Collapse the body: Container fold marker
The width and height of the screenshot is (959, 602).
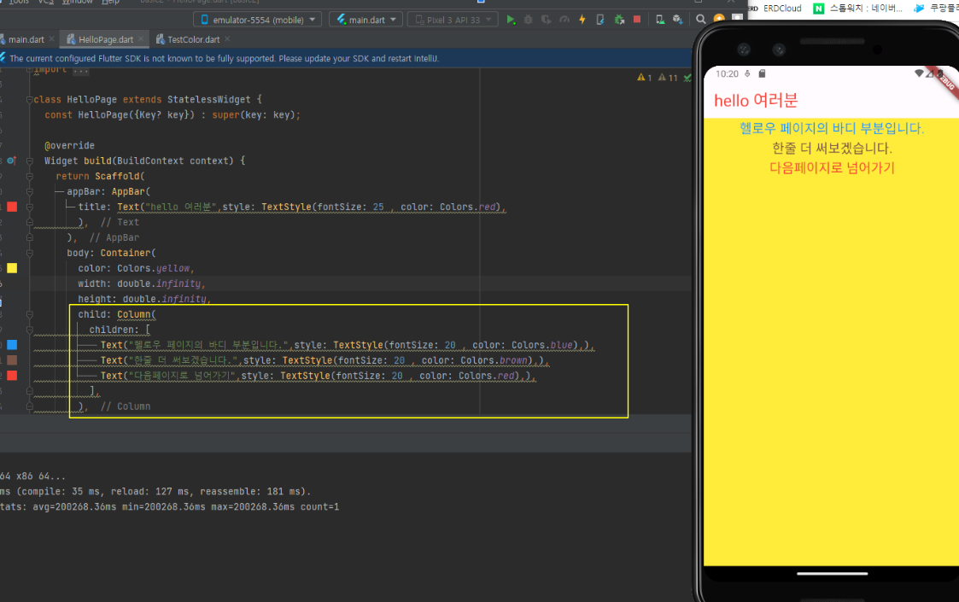pyautogui.click(x=29, y=254)
